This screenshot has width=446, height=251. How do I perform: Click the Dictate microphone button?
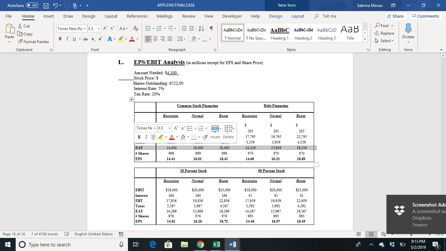pyautogui.click(x=408, y=31)
